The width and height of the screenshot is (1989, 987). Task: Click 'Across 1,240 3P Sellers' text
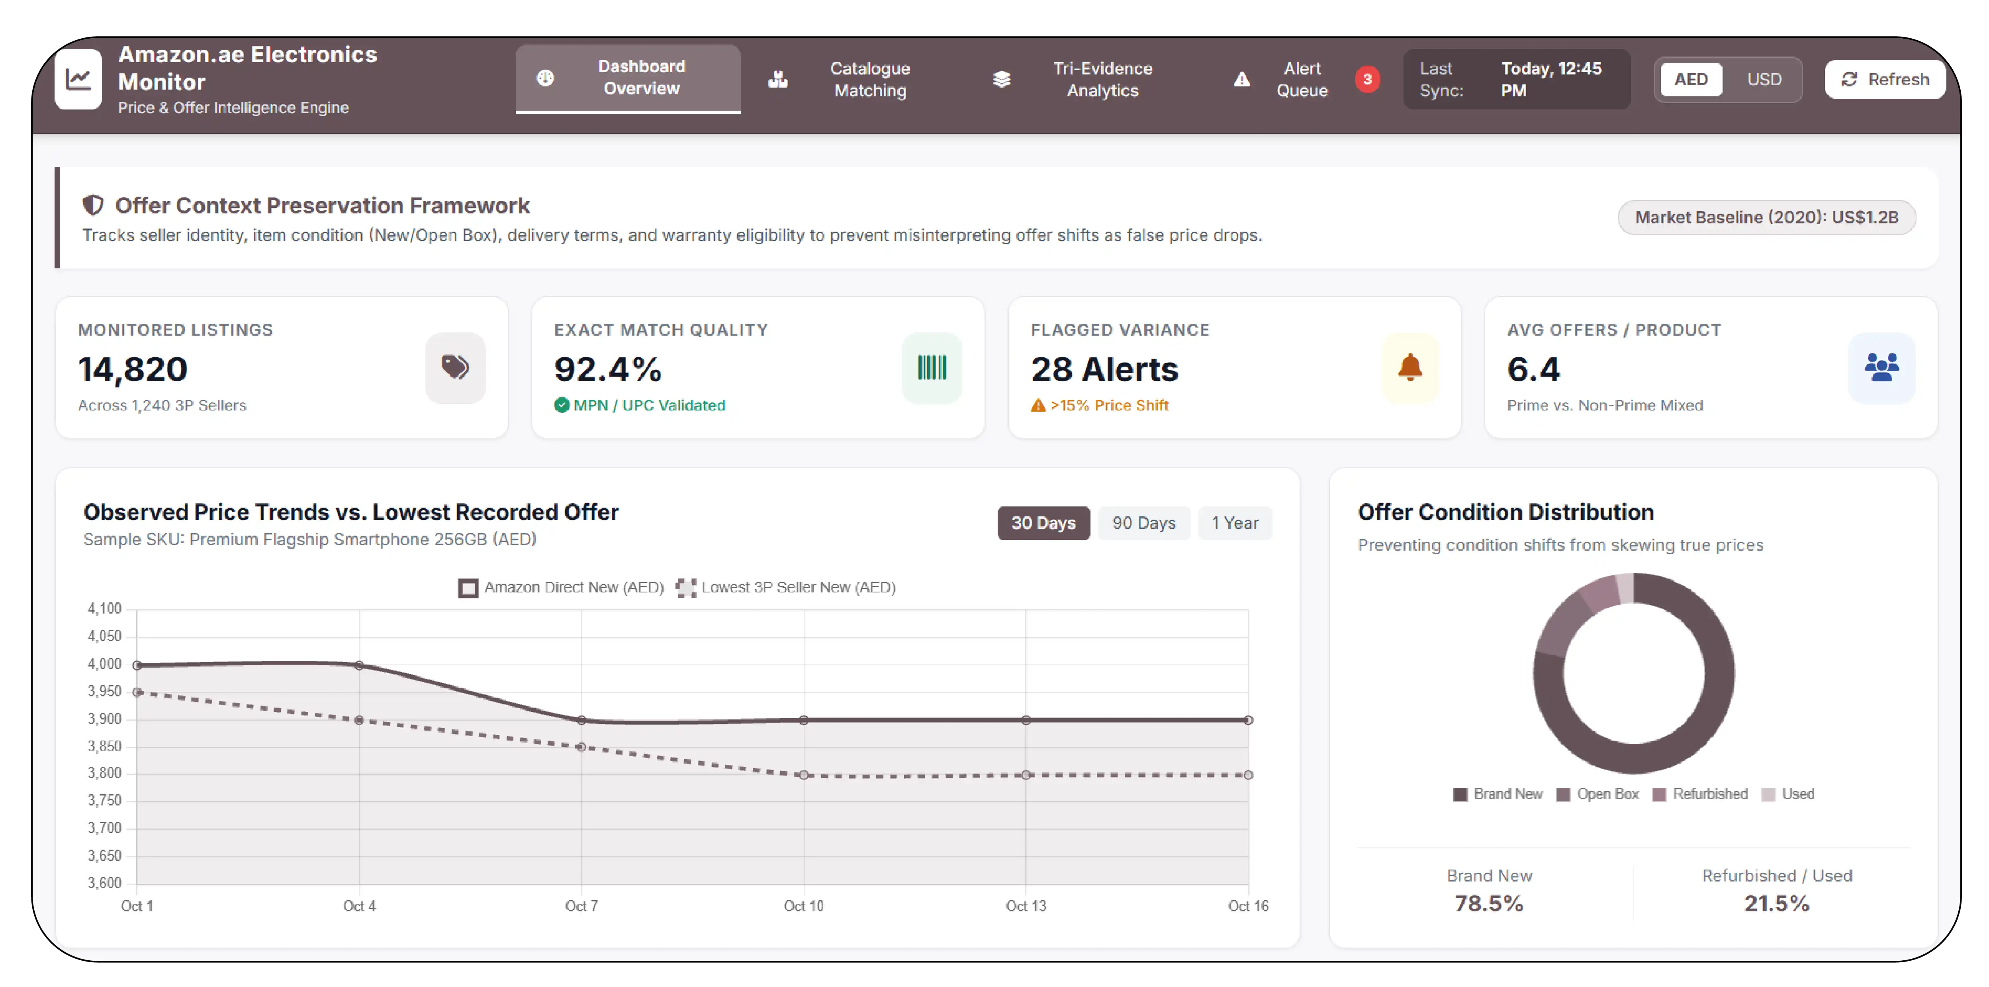pos(162,405)
